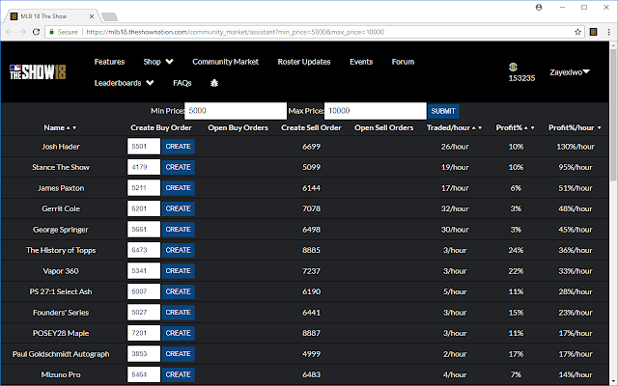Image resolution: width=618 pixels, height=386 pixels.
Task: Click Create Sell Order column header
Action: click(x=311, y=127)
